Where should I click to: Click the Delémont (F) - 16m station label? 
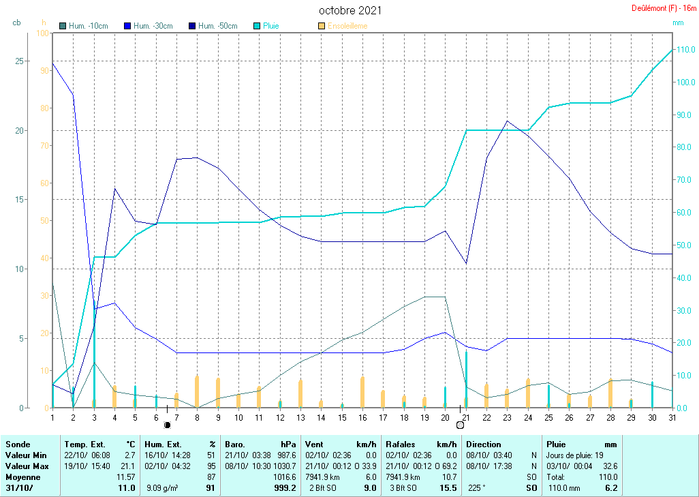tap(664, 8)
